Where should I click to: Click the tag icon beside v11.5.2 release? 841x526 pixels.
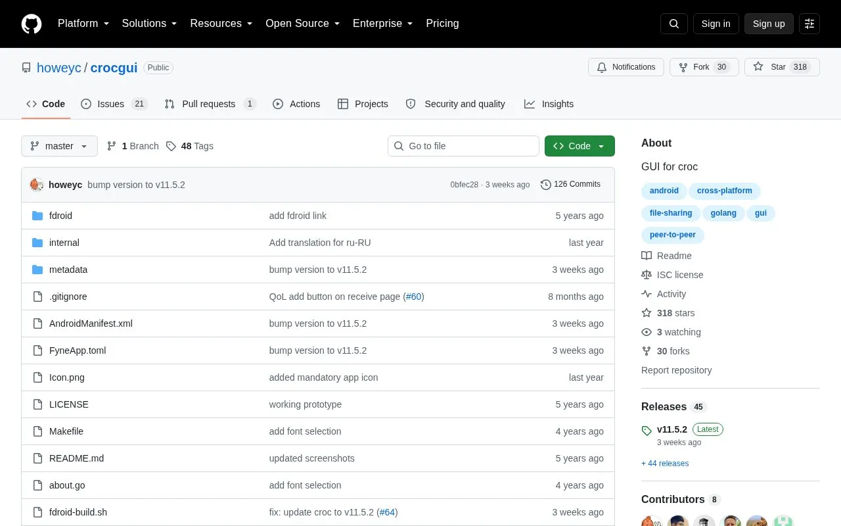tap(647, 431)
